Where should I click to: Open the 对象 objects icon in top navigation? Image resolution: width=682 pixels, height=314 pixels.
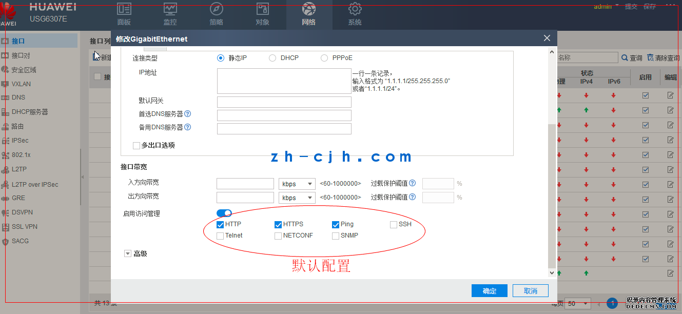click(x=263, y=9)
